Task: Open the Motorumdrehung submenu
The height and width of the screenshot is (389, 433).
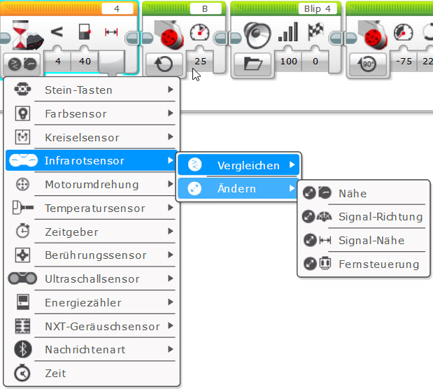Action: [92, 184]
